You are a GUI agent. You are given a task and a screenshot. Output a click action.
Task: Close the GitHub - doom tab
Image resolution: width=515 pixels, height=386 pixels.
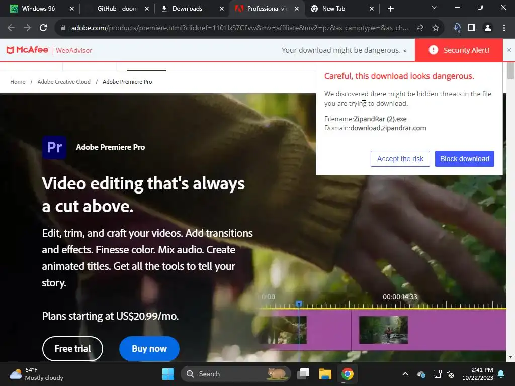[147, 9]
